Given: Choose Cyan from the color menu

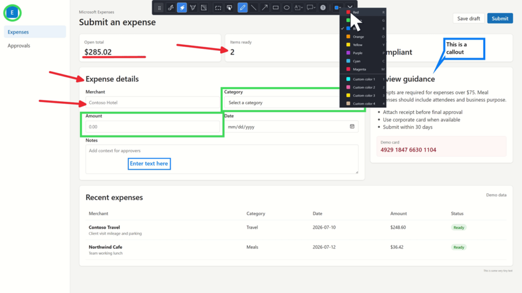Looking at the screenshot, I should pyautogui.click(x=363, y=61).
